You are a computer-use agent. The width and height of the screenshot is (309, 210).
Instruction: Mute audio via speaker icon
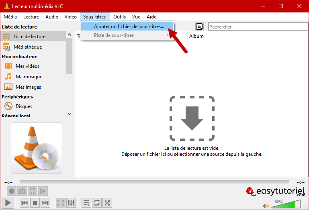[x=266, y=206]
